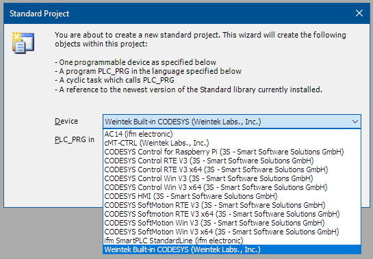The height and width of the screenshot is (259, 373).
Task: Close the Standard Project dialog
Action: pyautogui.click(x=359, y=13)
